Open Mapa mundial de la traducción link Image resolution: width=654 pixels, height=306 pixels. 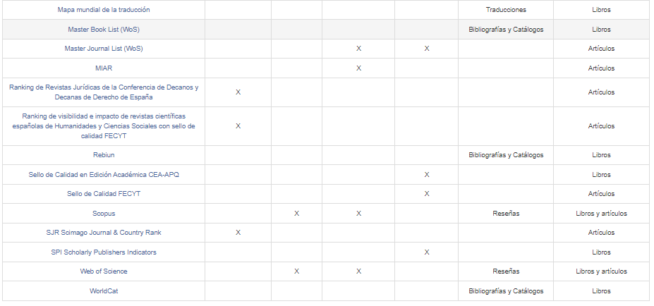(104, 10)
